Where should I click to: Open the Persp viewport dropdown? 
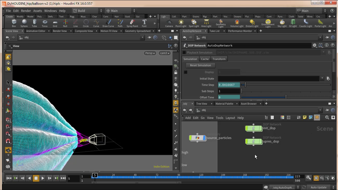150,53
